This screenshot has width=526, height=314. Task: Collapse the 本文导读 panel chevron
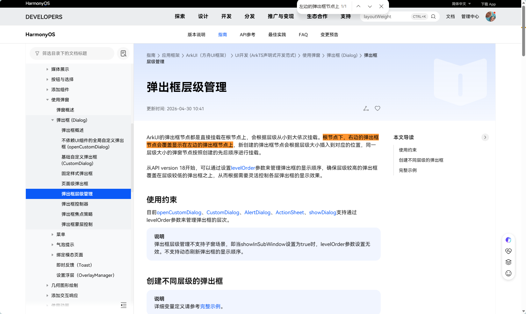pos(485,137)
